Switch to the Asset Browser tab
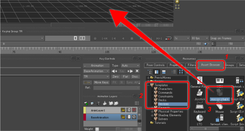The image size is (245, 131). click(x=210, y=65)
